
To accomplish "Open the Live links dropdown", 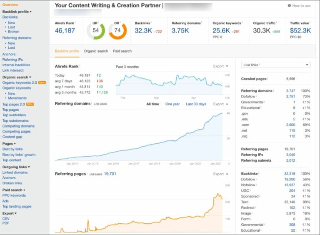I will pos(276,65).
